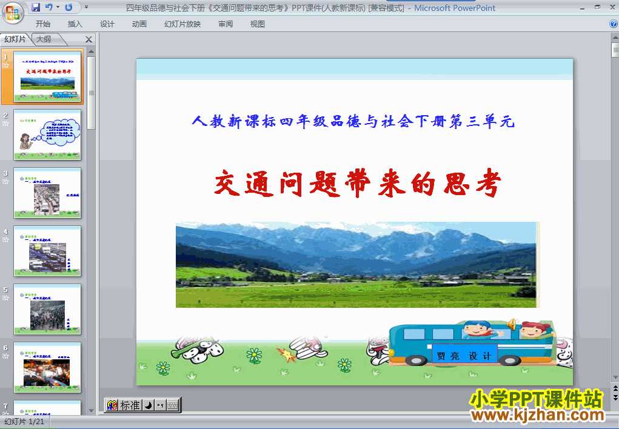The height and width of the screenshot is (429, 619).
Task: Click the IME input method logo icon
Action: (x=112, y=405)
